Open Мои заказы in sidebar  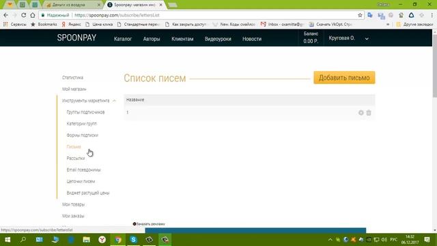click(x=73, y=216)
